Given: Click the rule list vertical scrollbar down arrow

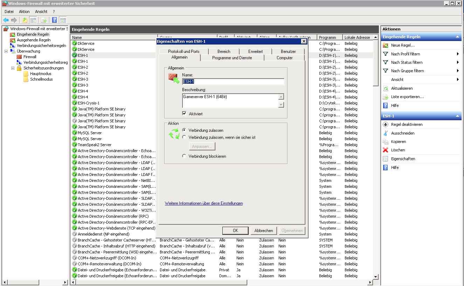Looking at the screenshot, I should coord(376,277).
